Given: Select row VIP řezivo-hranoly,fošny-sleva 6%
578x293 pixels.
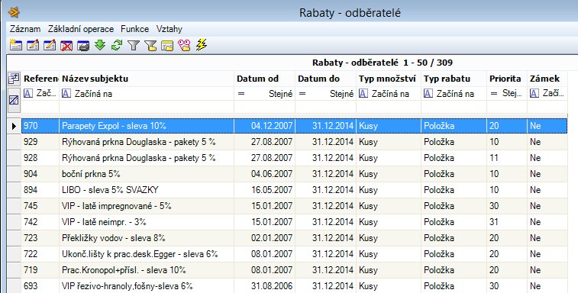Looking at the screenshot, I should (x=294, y=286).
